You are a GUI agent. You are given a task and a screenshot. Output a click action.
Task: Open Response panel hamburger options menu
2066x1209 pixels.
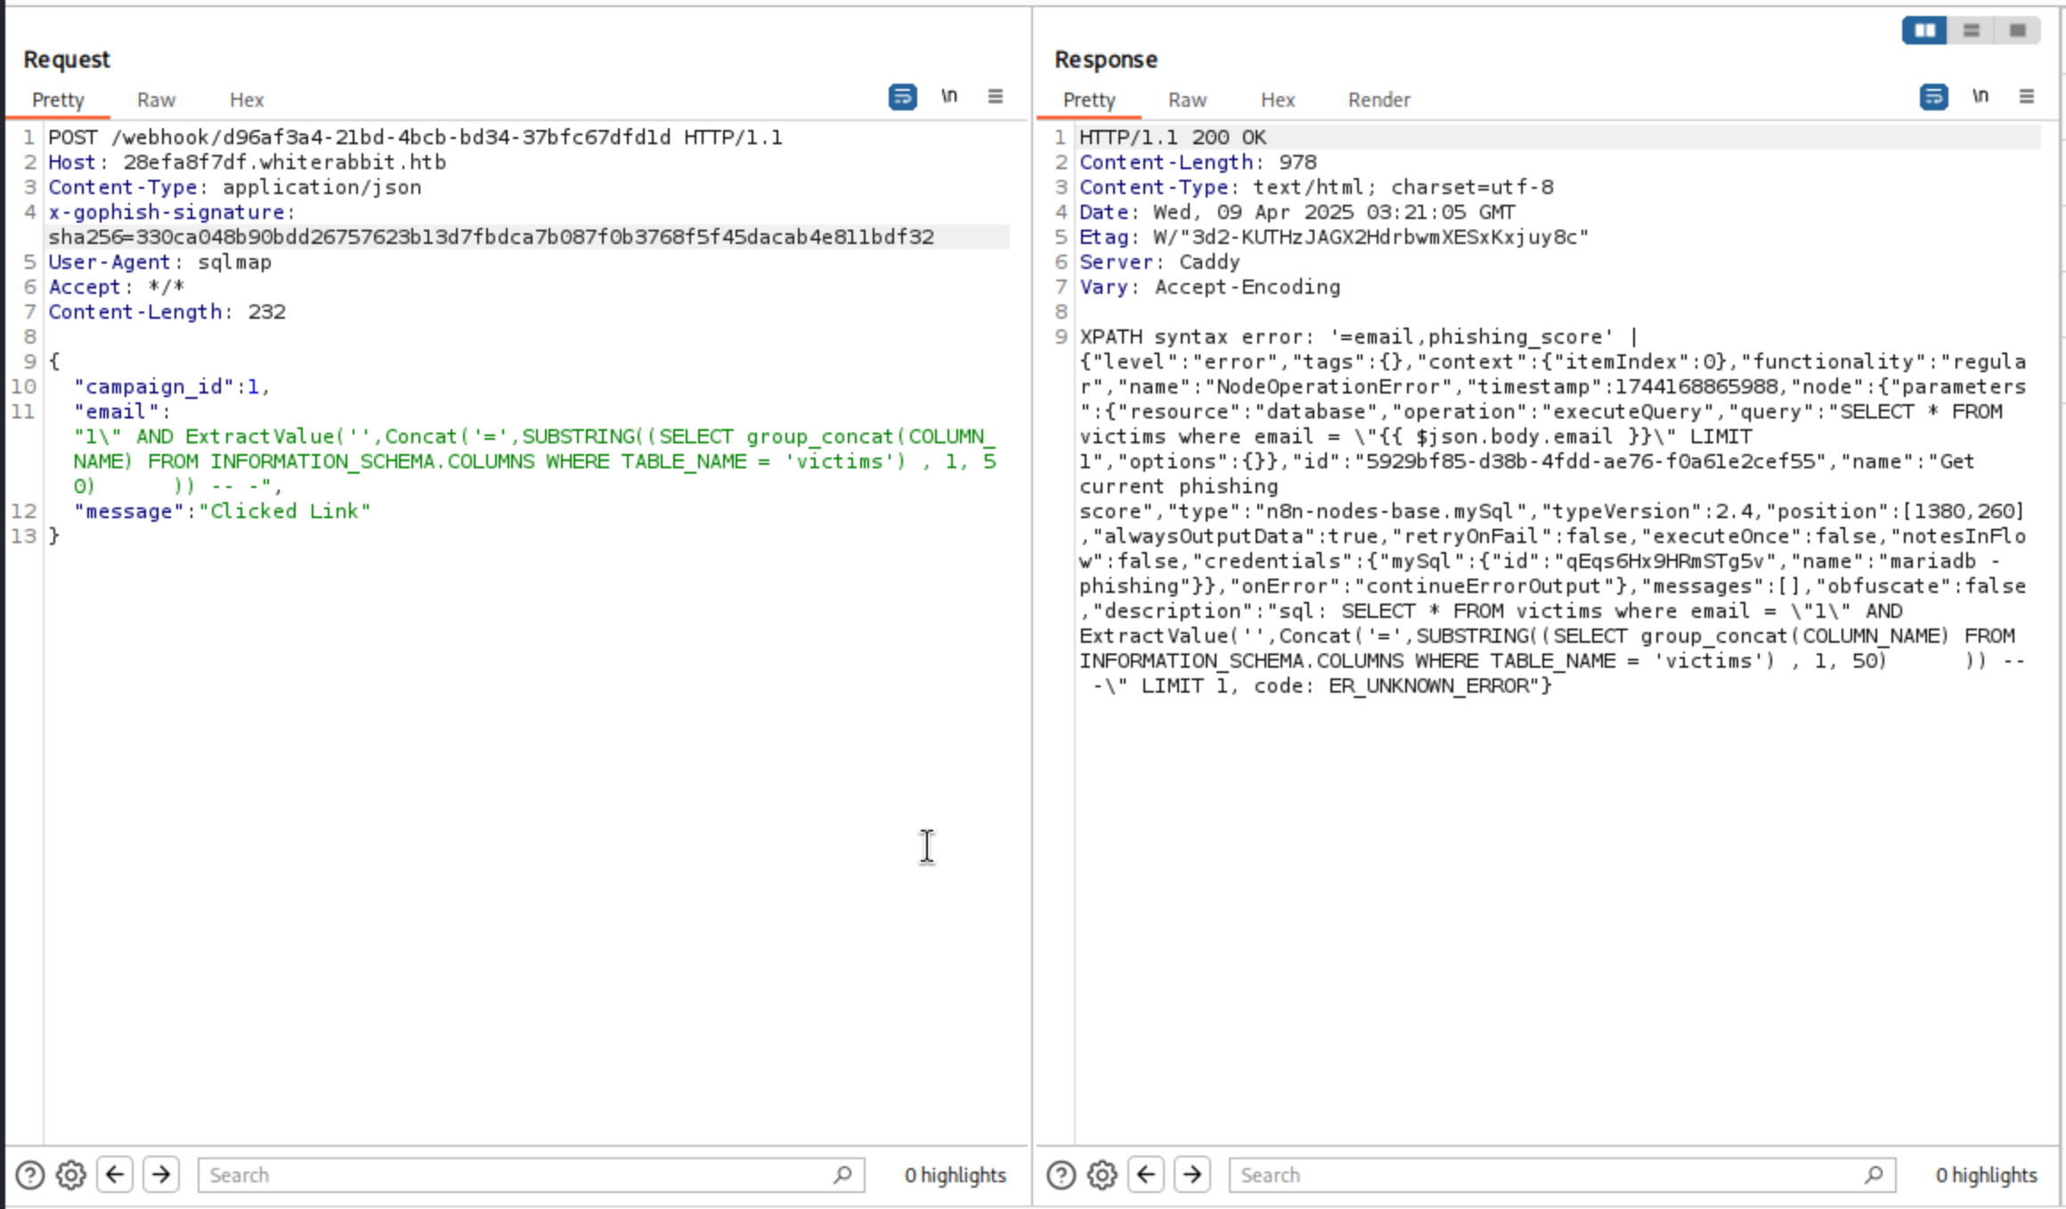click(2027, 96)
